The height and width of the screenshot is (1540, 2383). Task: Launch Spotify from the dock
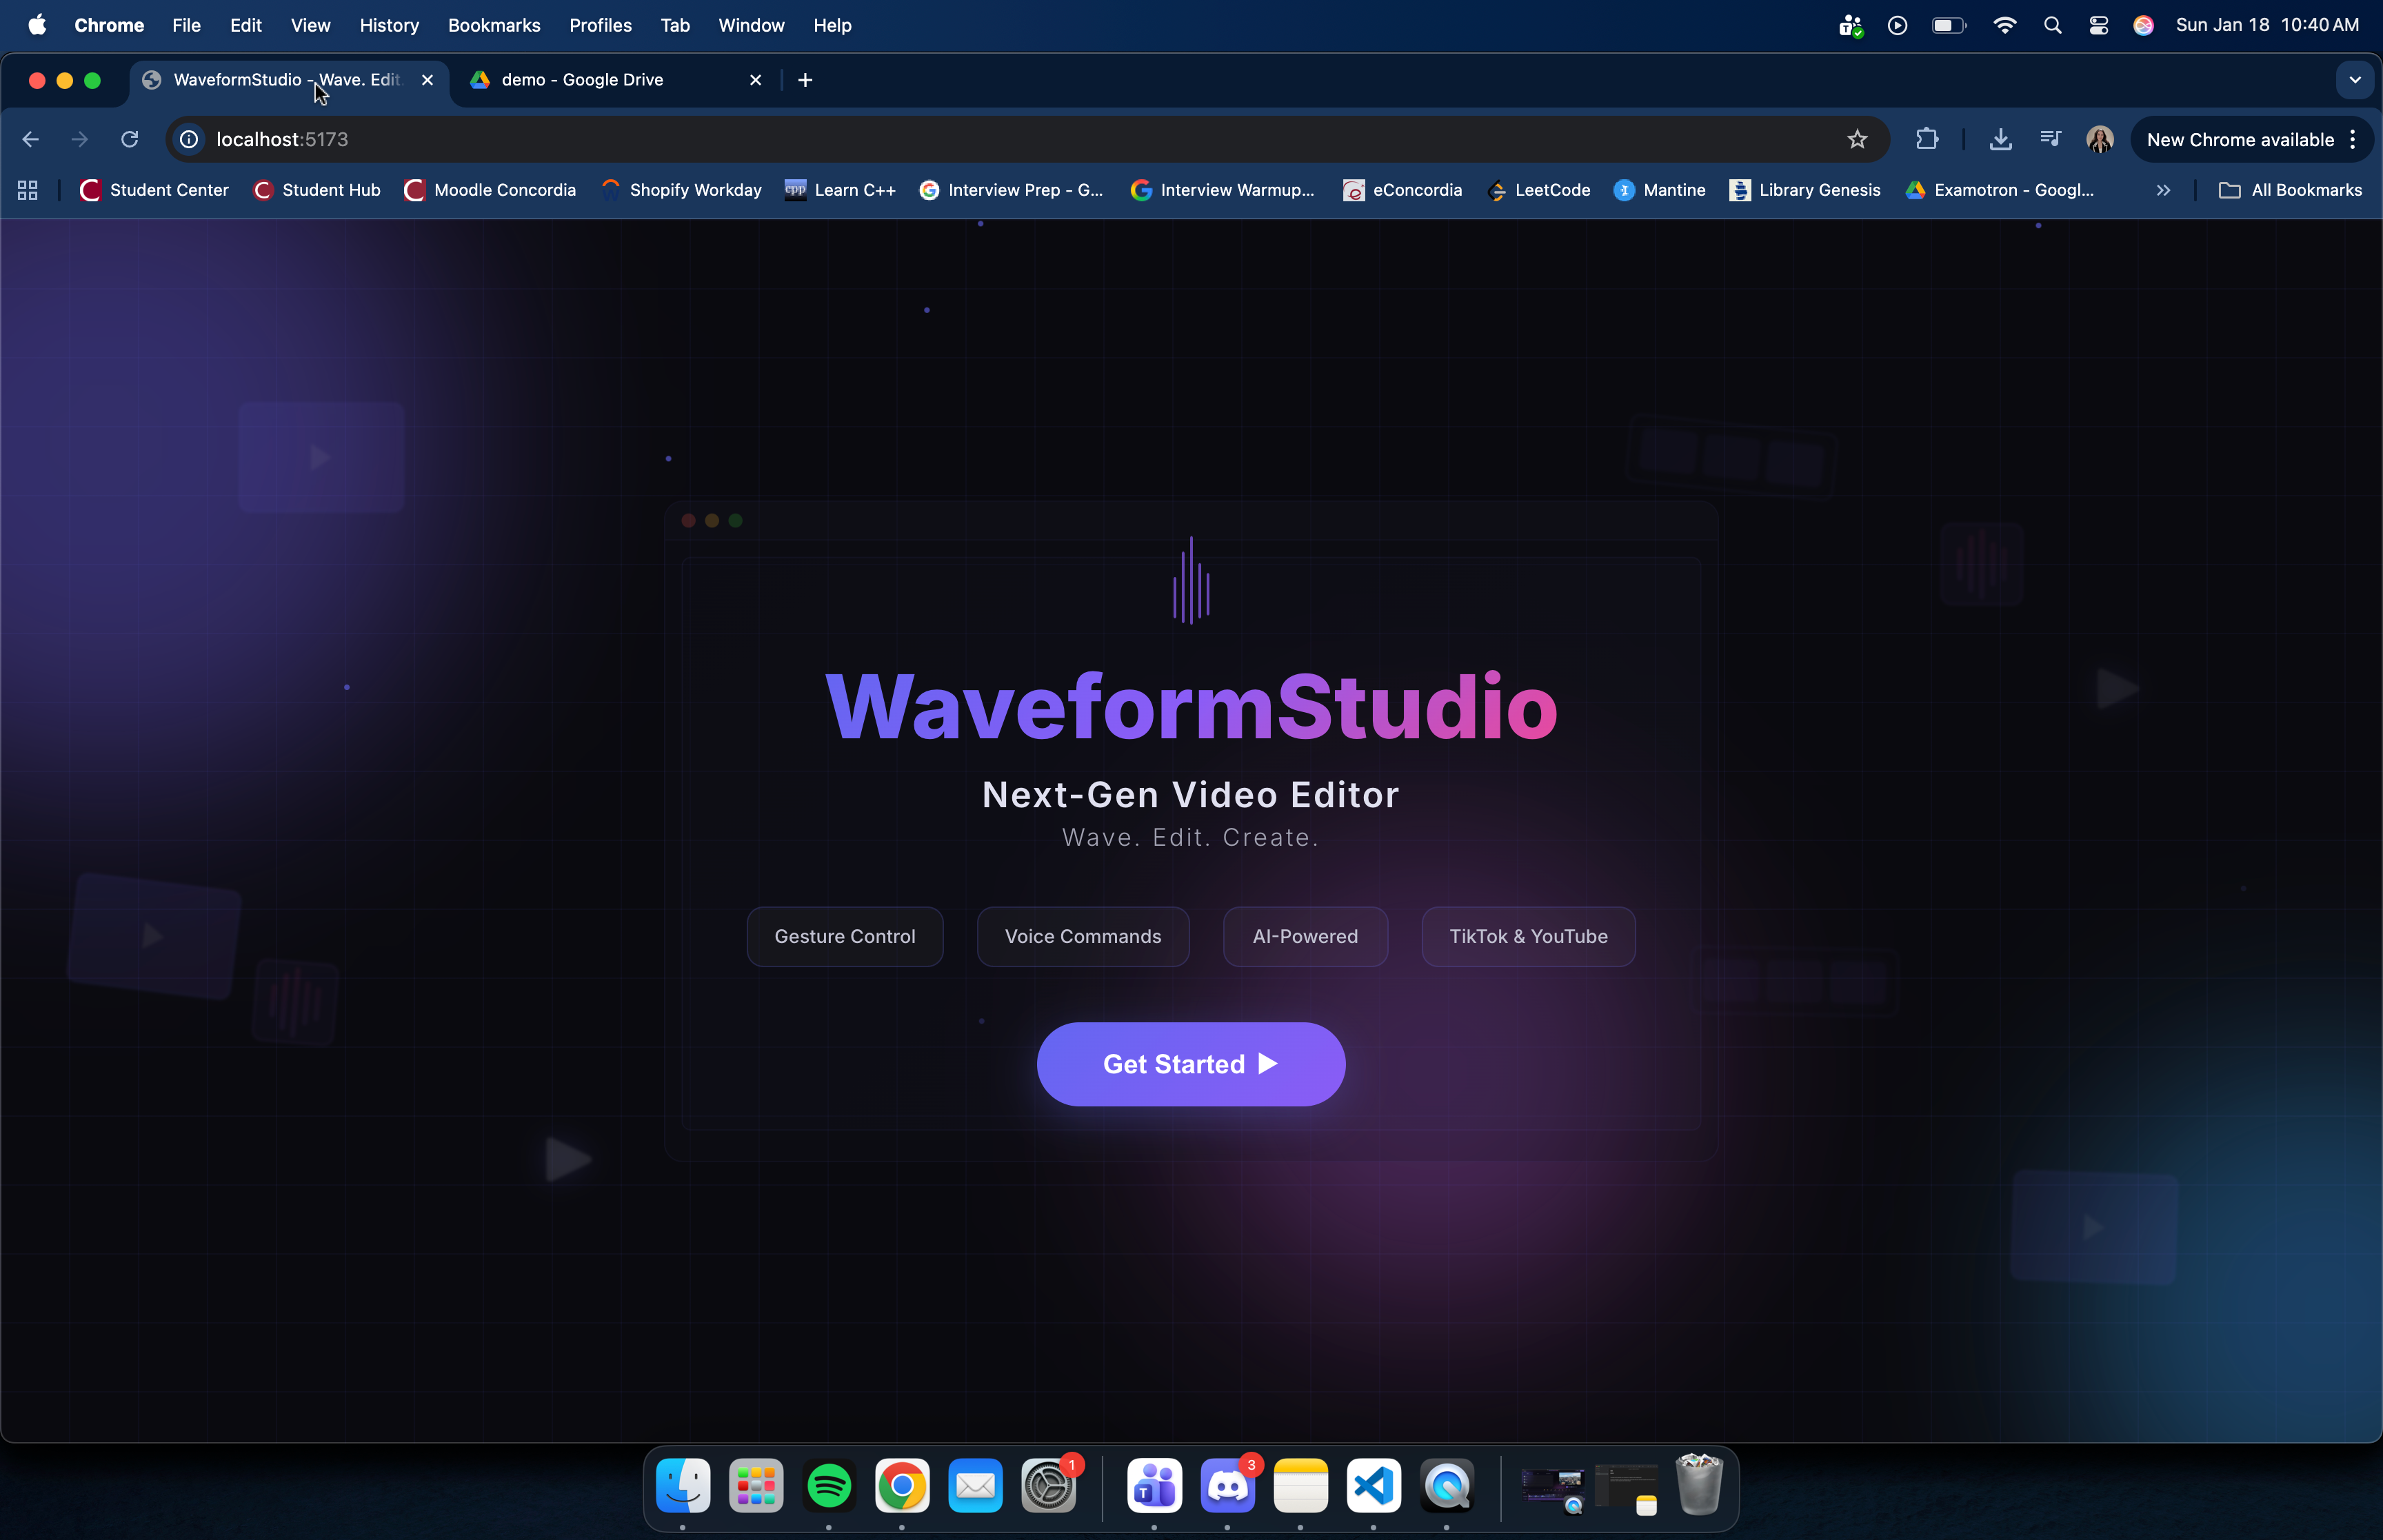[x=829, y=1486]
